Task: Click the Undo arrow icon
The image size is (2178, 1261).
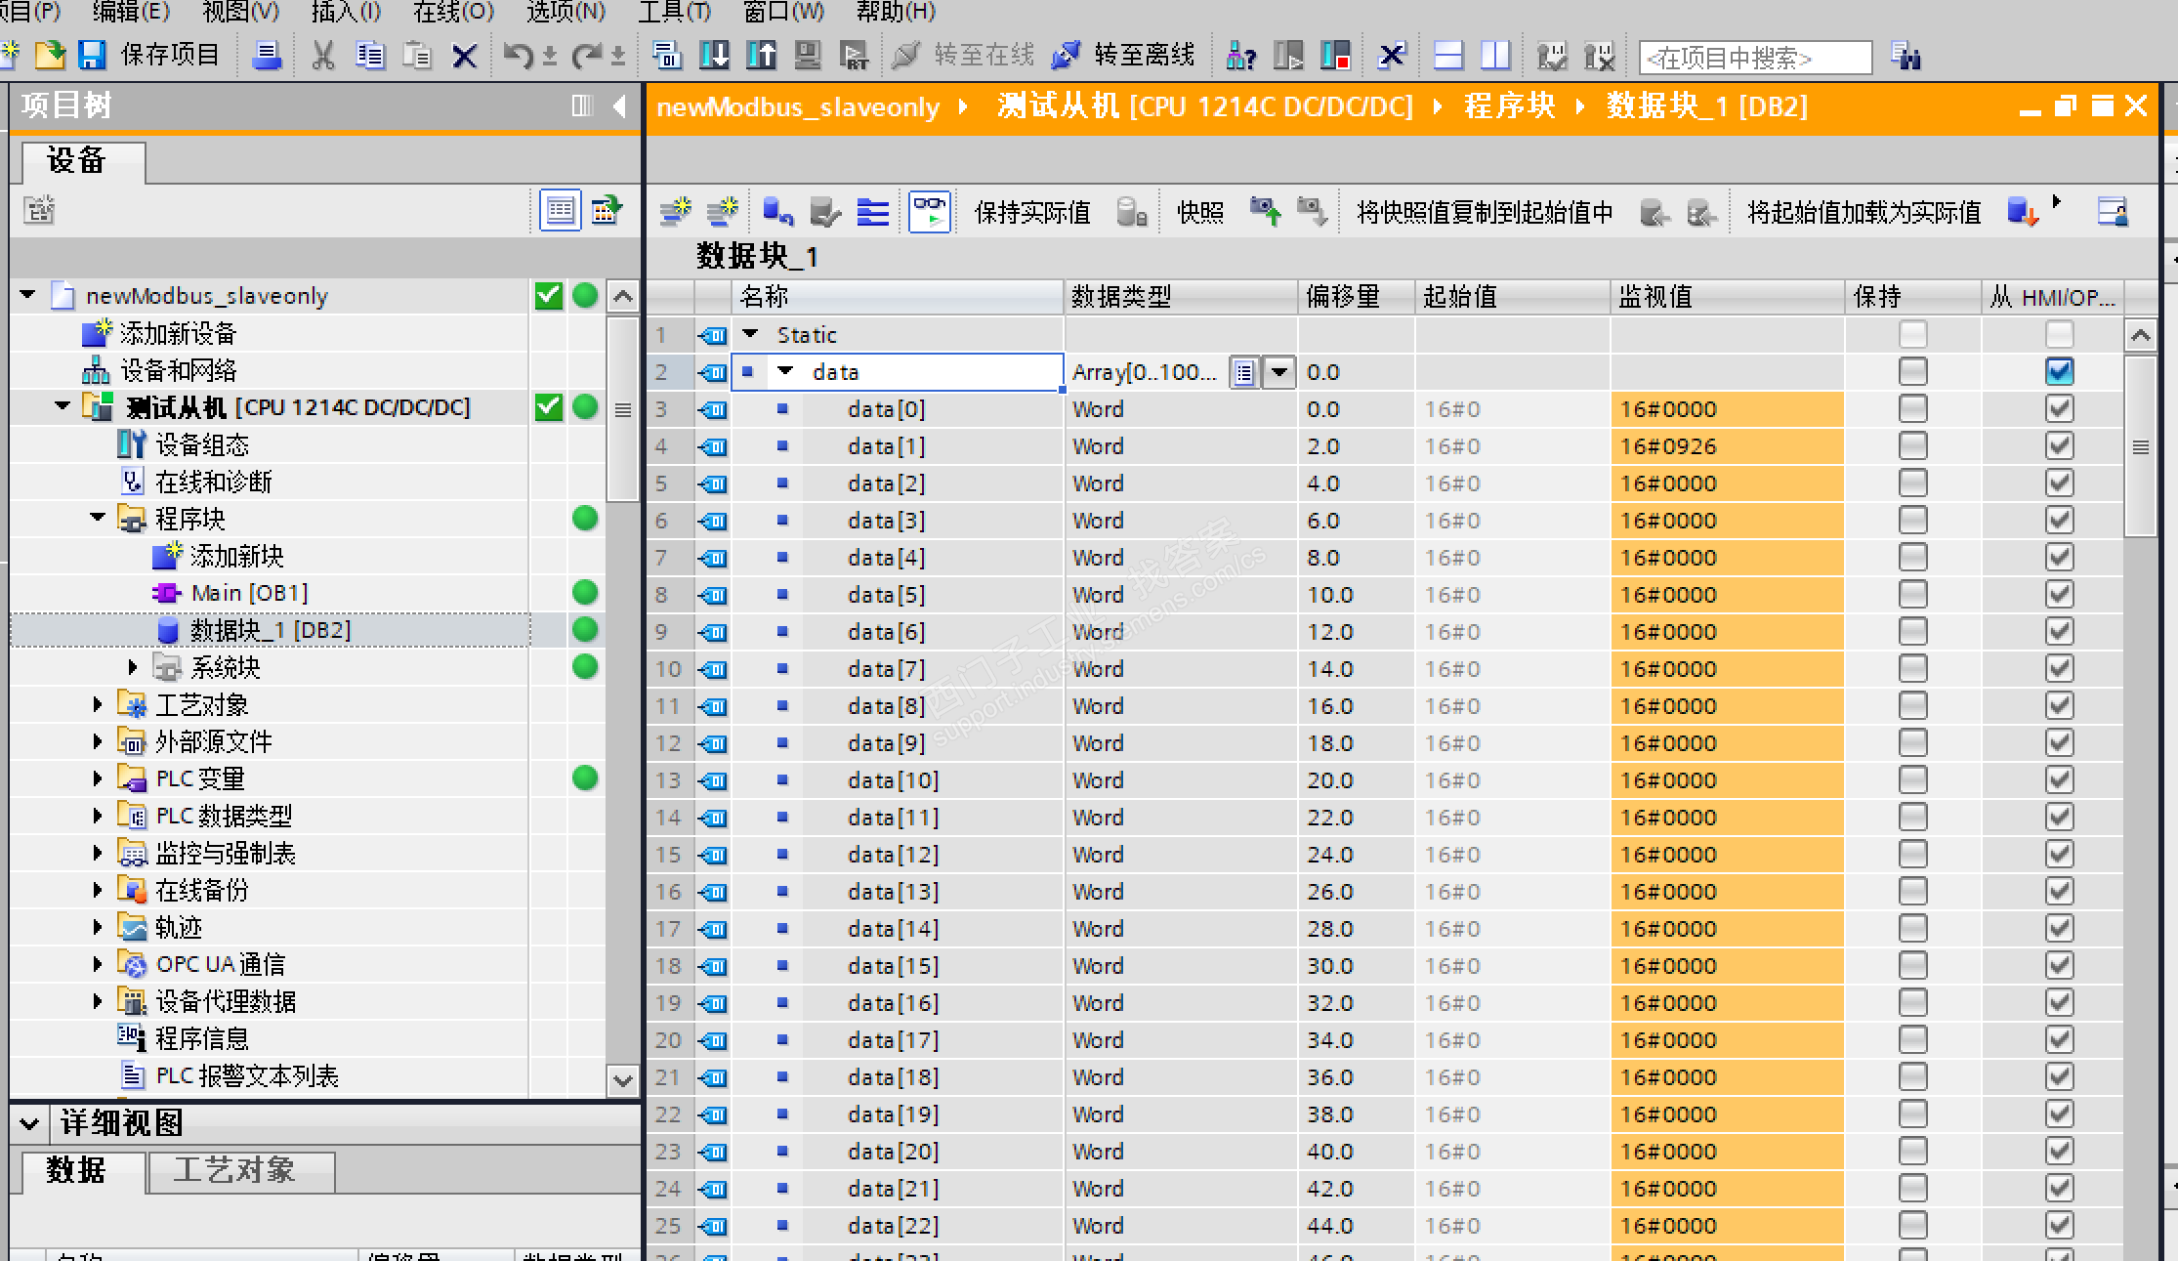Action: tap(517, 55)
